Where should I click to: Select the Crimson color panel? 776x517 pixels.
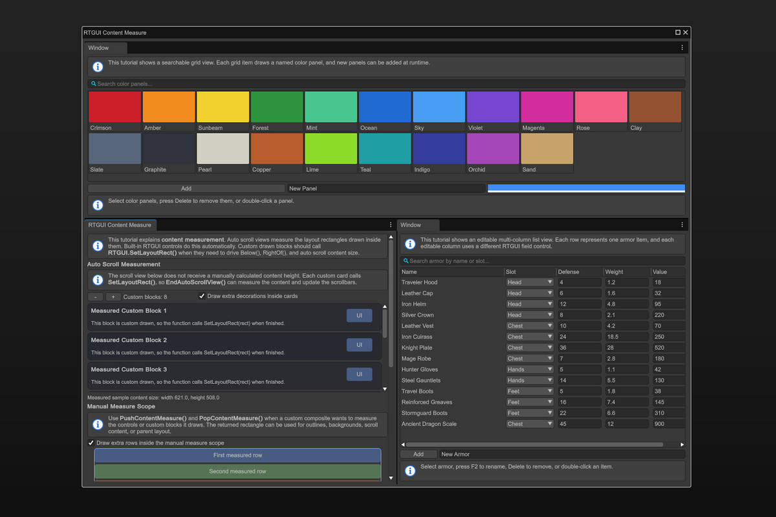[x=114, y=111]
